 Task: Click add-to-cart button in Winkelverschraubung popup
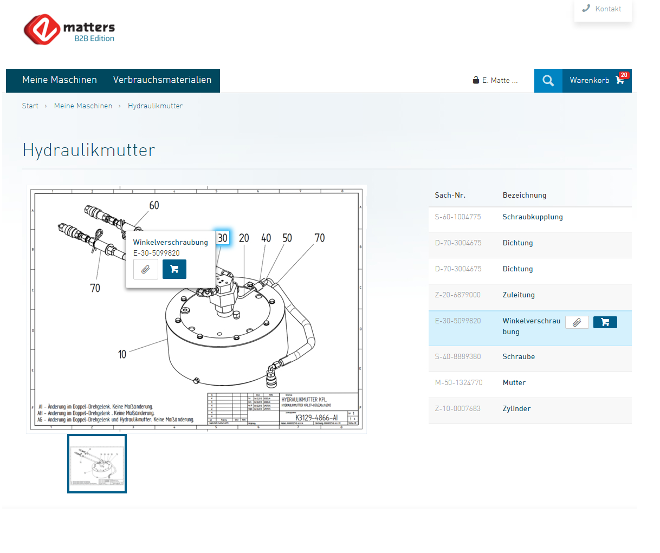coord(174,269)
